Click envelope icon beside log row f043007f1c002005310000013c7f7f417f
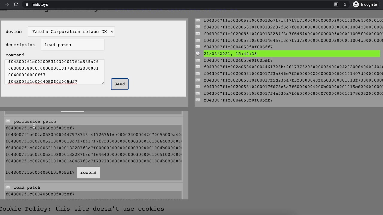The height and width of the screenshot is (215, 383). click(x=198, y=20)
